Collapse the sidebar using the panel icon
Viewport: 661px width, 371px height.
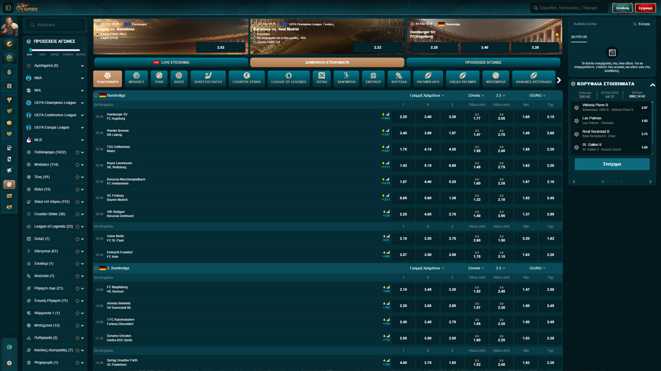8,8
